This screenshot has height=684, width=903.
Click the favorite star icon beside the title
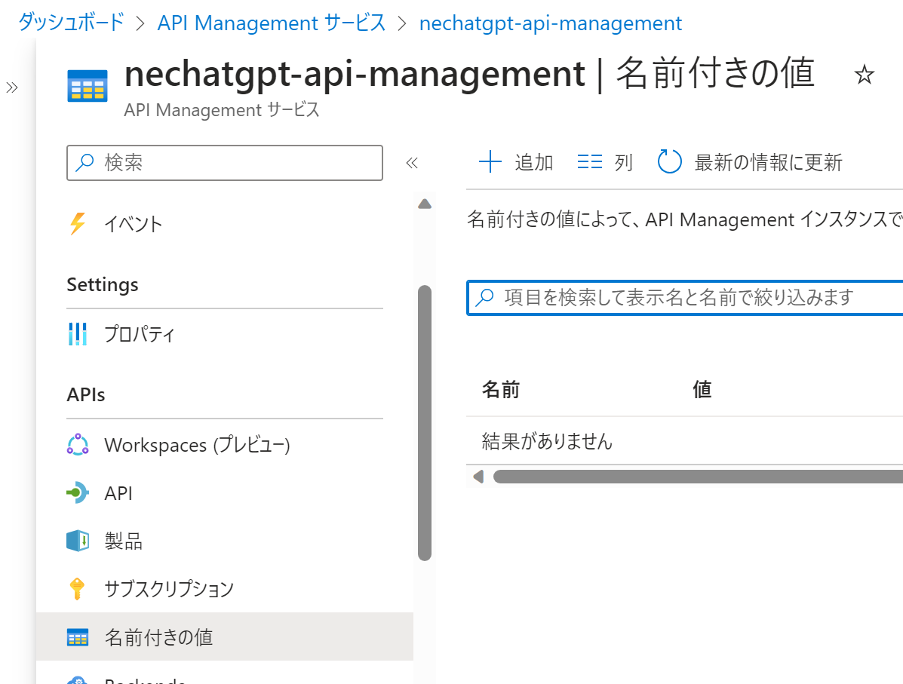click(864, 75)
